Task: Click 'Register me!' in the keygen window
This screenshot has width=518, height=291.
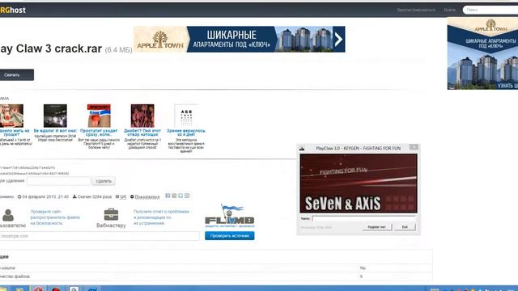Action: [376, 227]
